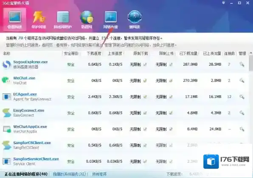Select the SangforCSClient.exe name
The image size is (253, 178).
[x=32, y=143]
